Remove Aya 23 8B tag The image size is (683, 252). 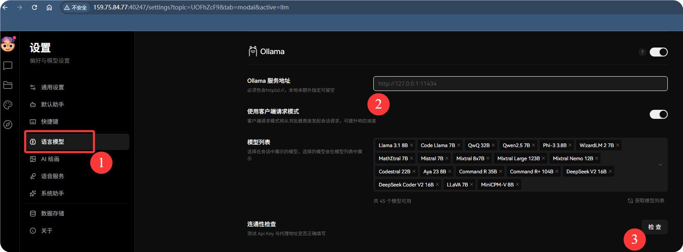click(450, 172)
